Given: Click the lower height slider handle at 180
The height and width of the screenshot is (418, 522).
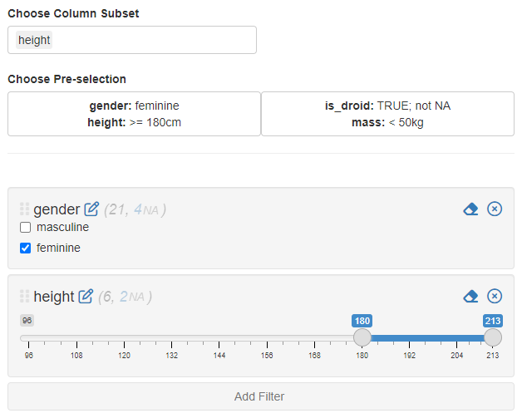Looking at the screenshot, I should pyautogui.click(x=362, y=337).
